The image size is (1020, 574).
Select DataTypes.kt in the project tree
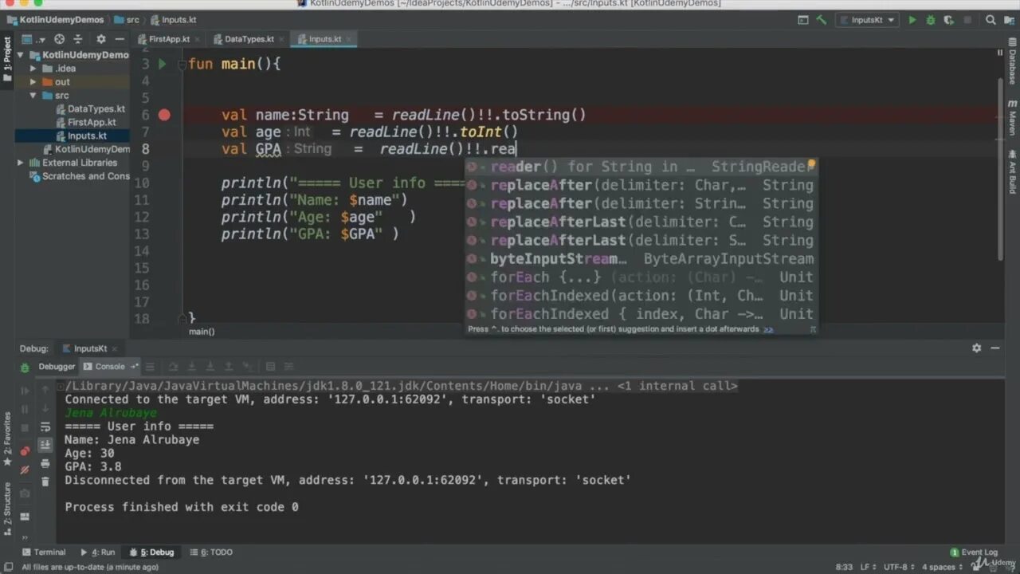coord(89,109)
